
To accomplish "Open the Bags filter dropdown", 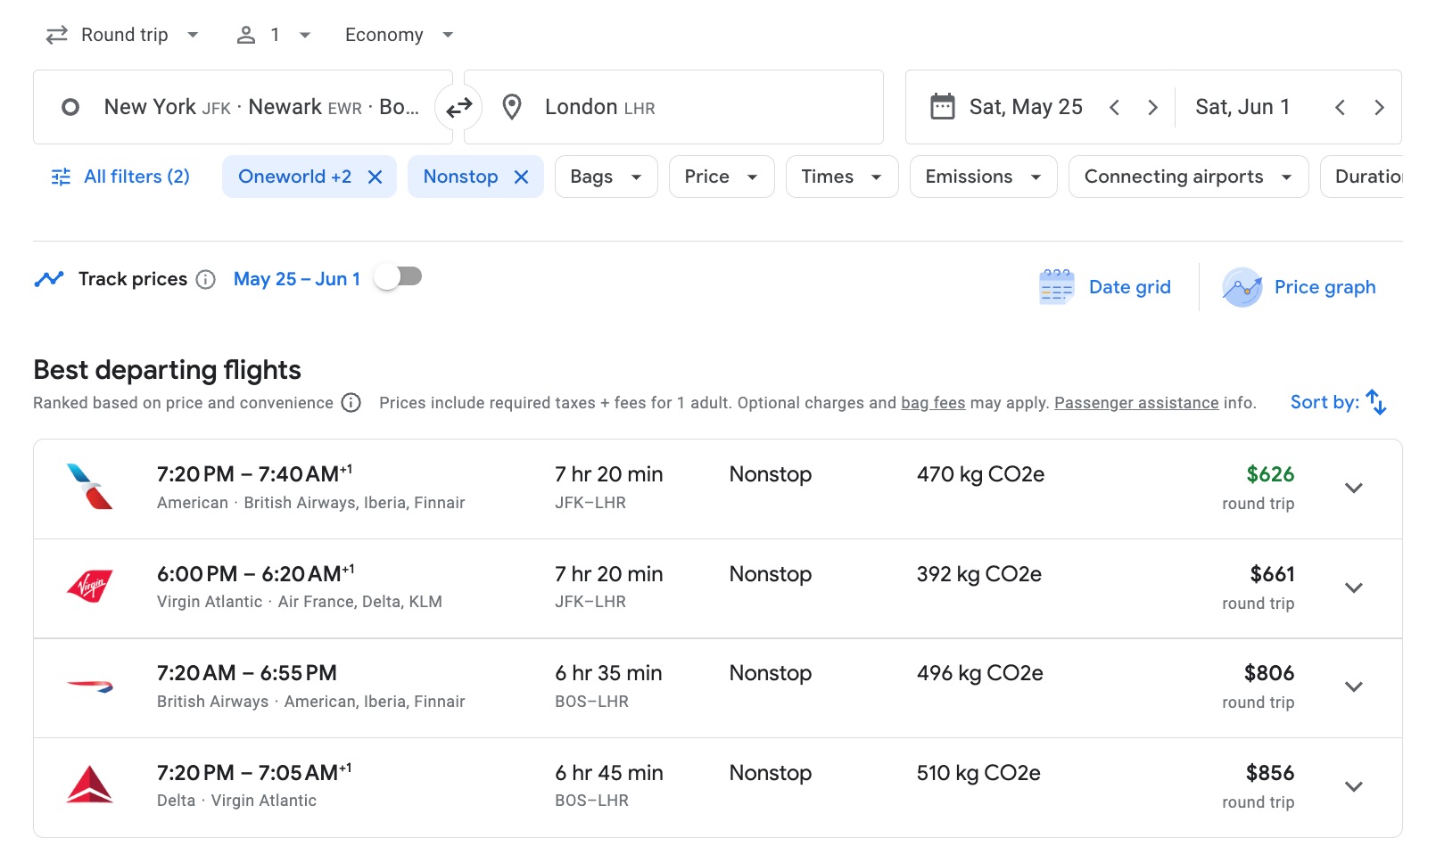I will pyautogui.click(x=606, y=177).
